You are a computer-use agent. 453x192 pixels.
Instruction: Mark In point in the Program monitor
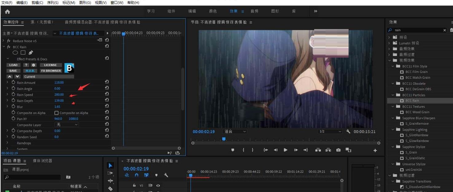[x=243, y=150]
